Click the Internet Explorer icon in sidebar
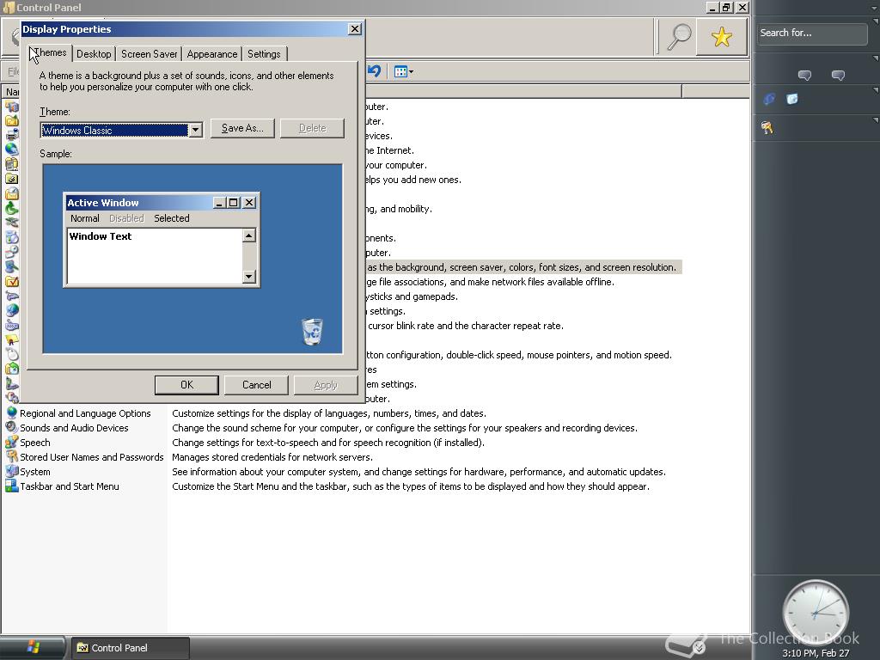 769,100
